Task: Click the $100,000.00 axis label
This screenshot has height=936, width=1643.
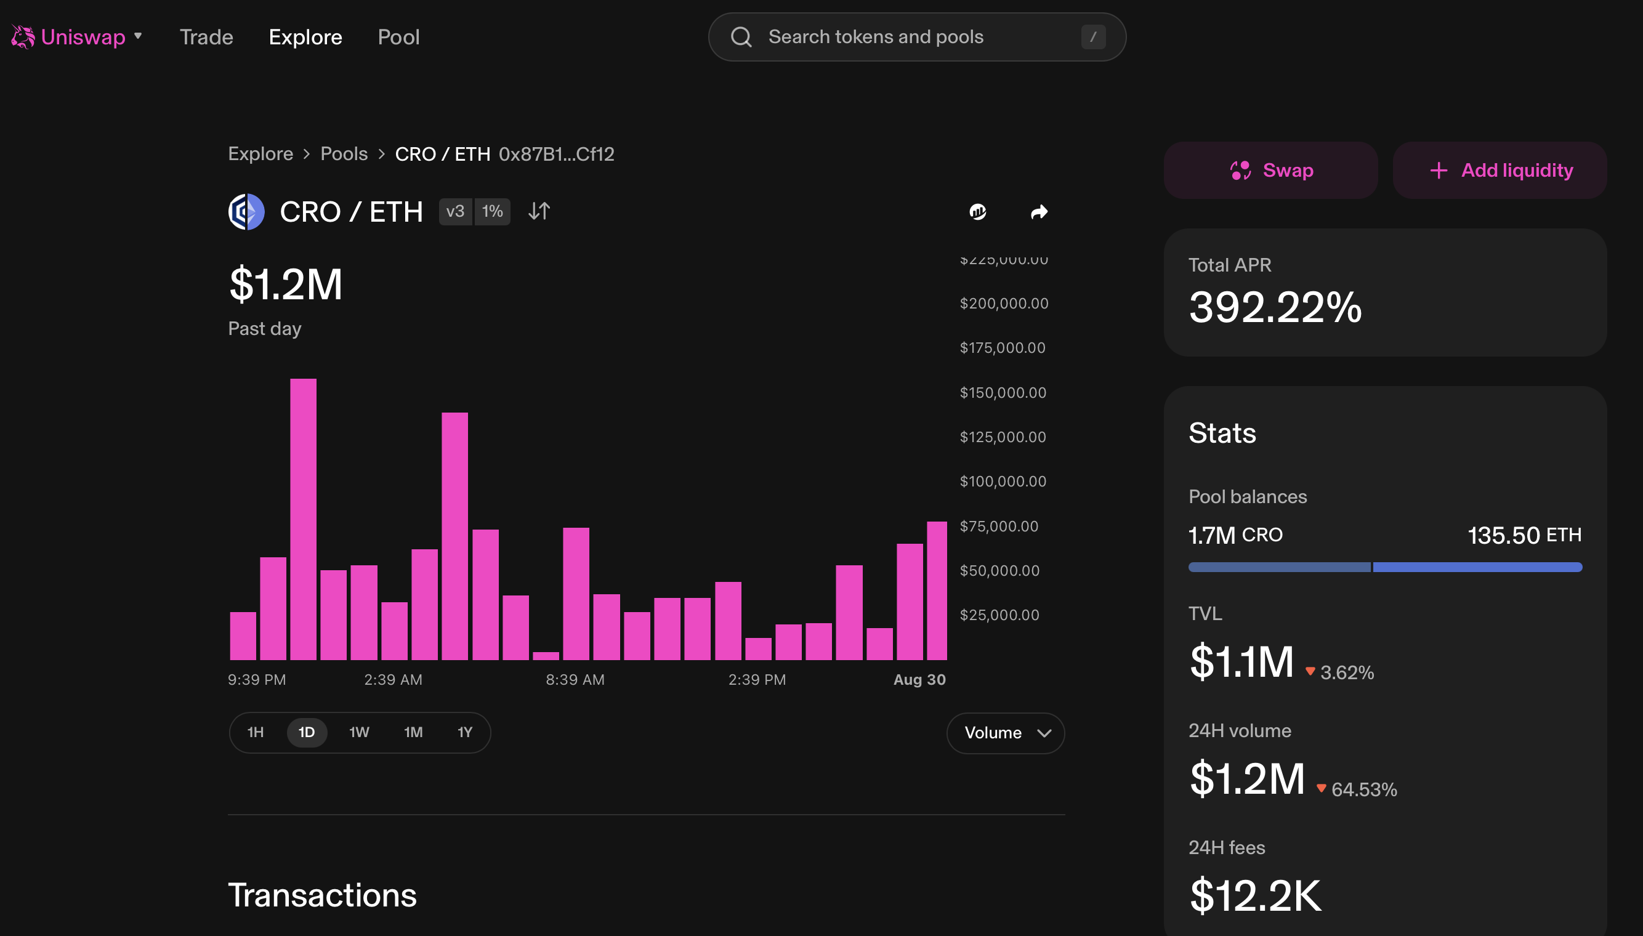Action: click(x=1003, y=482)
